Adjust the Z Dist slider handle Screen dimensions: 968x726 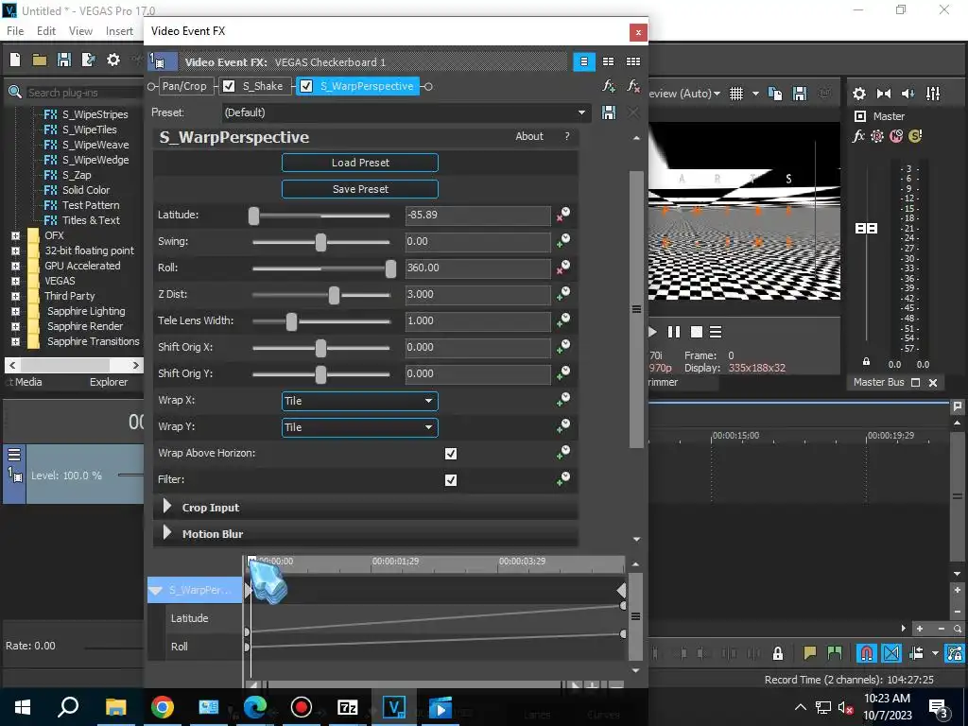point(334,295)
